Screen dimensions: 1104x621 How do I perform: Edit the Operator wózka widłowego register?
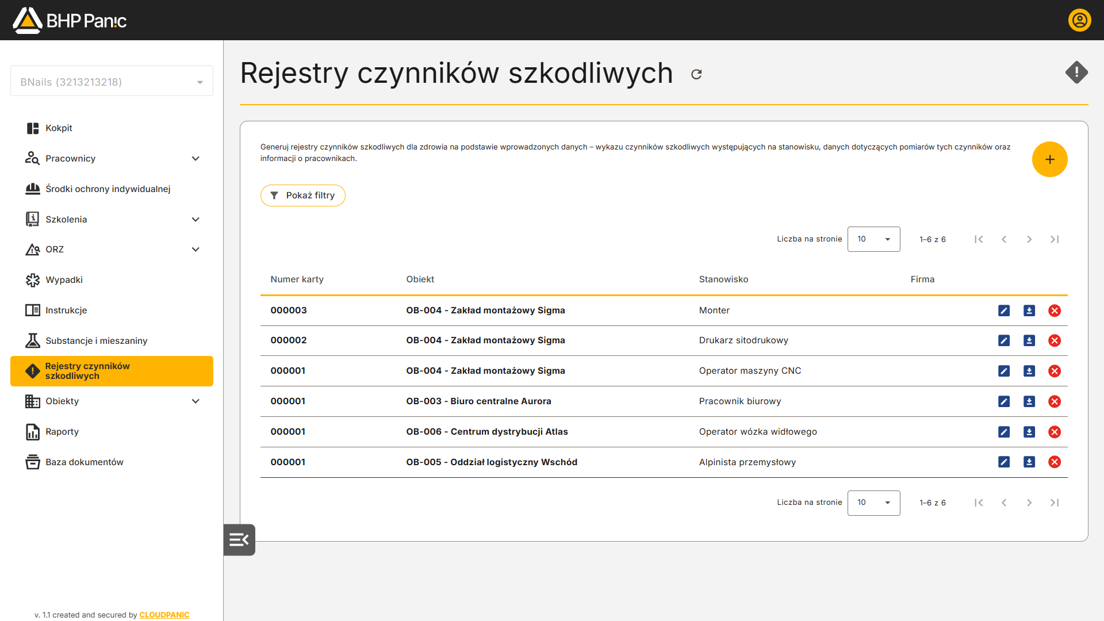1004,432
